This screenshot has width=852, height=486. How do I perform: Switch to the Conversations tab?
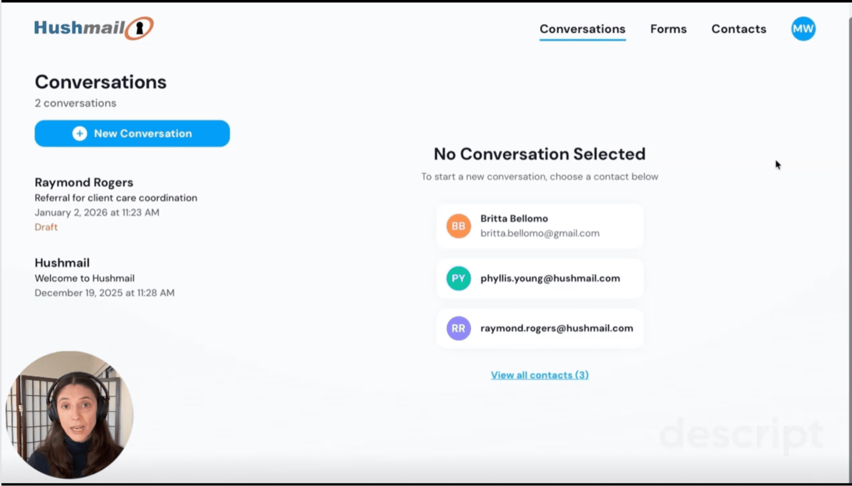click(x=582, y=29)
